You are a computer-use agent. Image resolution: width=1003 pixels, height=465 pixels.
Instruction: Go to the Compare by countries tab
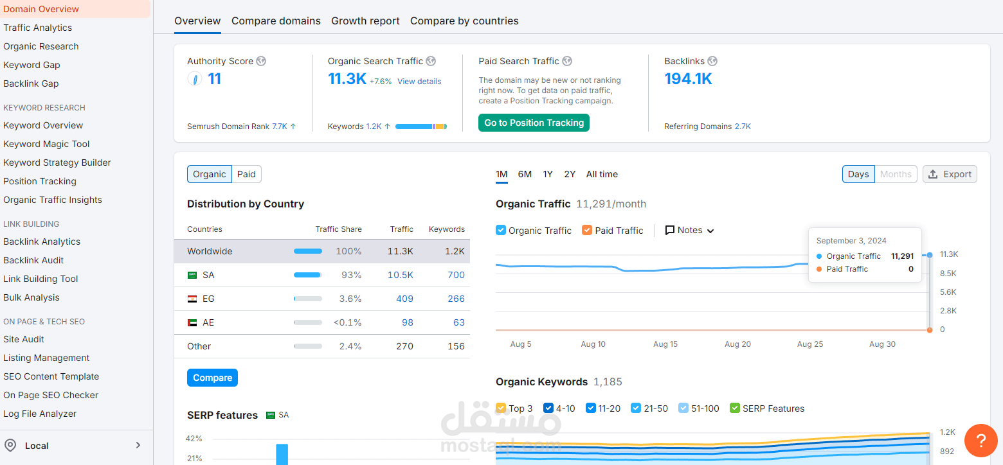pyautogui.click(x=464, y=21)
